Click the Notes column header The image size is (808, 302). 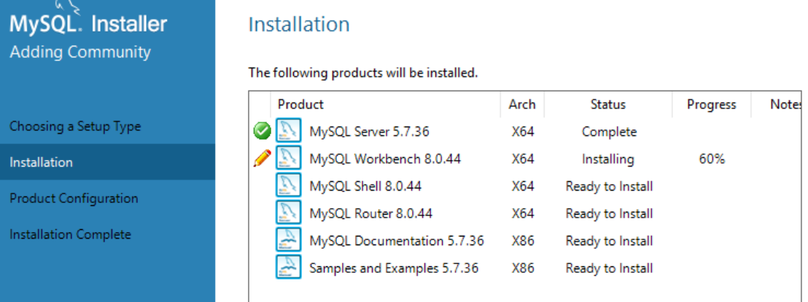tap(786, 104)
